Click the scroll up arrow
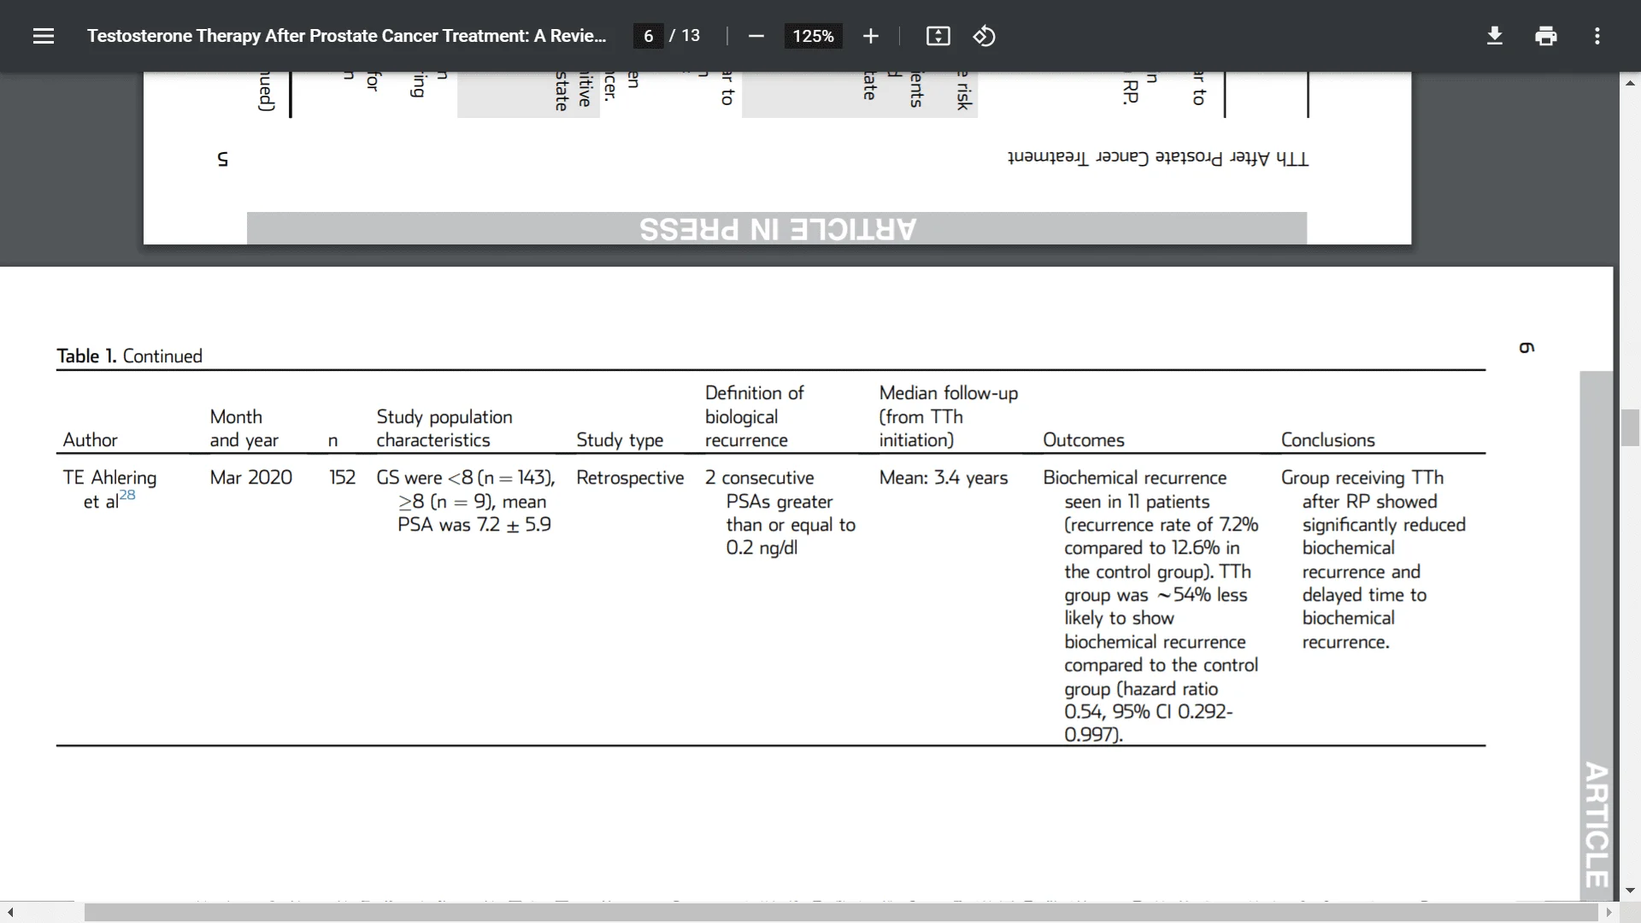Image resolution: width=1641 pixels, height=923 pixels. click(1629, 83)
